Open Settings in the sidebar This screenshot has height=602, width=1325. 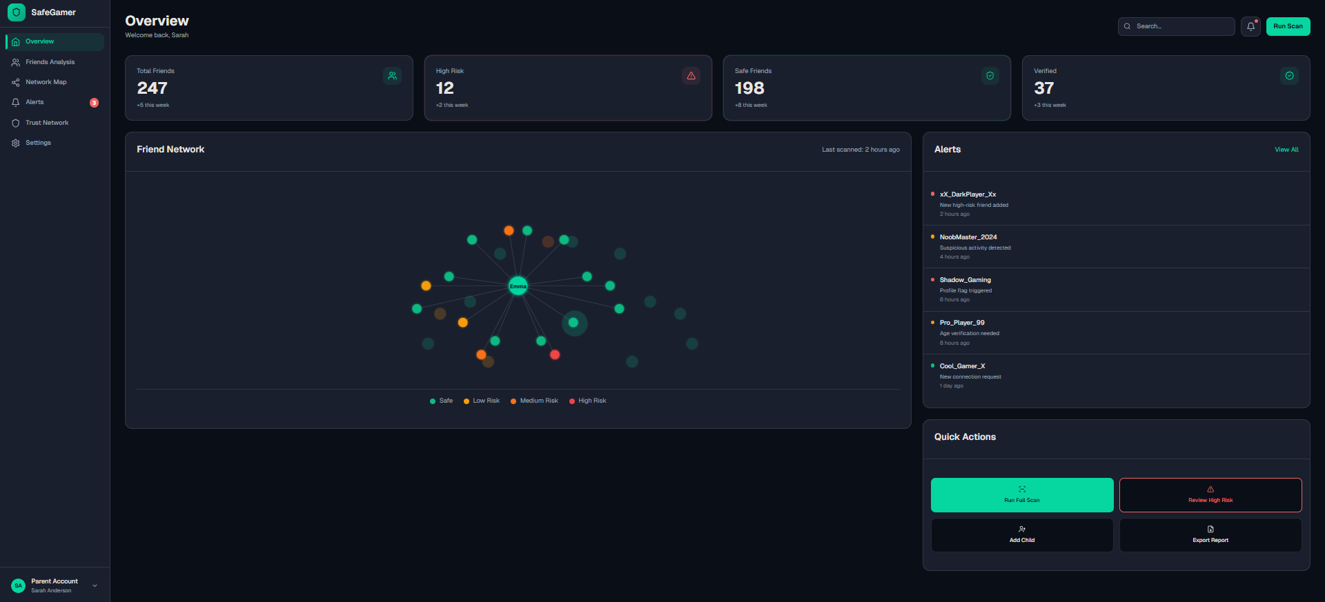pos(38,143)
